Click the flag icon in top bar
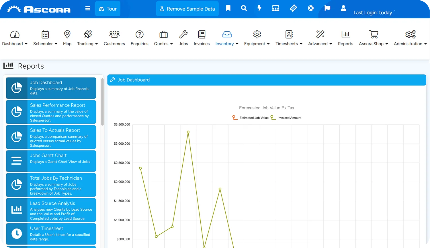This screenshot has height=248, width=430. pos(327,8)
